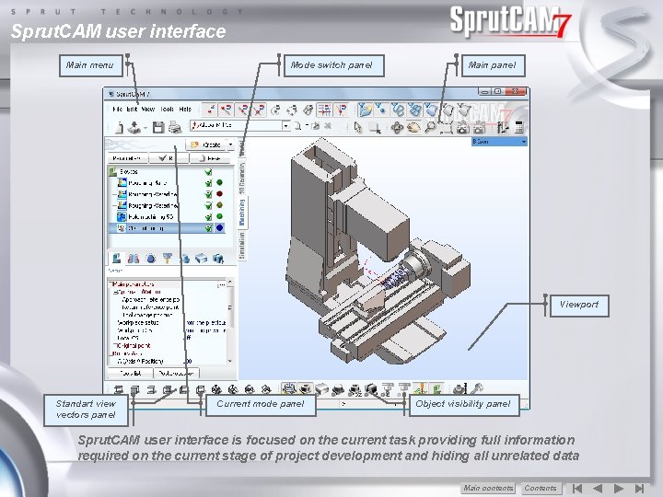
Task: Toggle checkbox of the selected blue-dot operation
Action: coord(208,228)
